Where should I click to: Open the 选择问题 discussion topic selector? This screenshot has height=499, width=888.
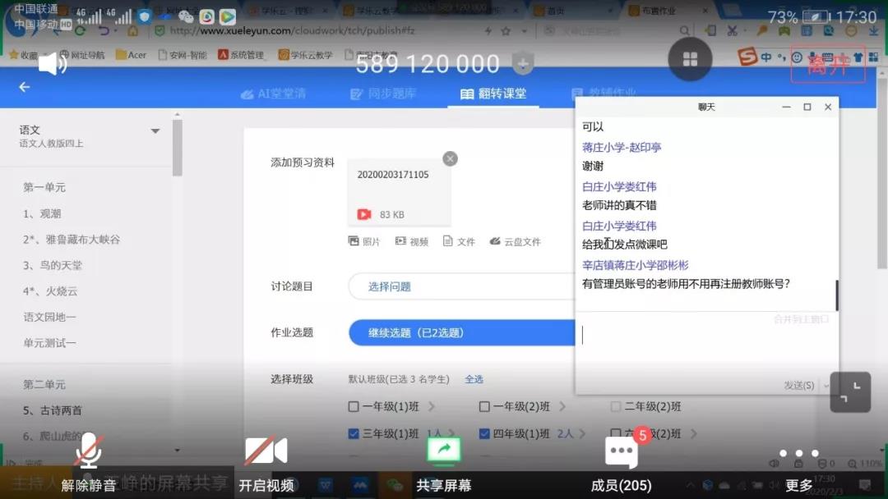(461, 286)
